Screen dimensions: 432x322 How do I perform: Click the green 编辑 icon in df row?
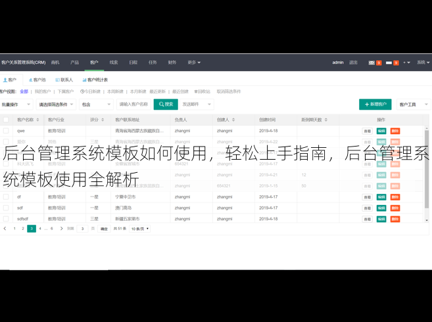tap(381, 197)
